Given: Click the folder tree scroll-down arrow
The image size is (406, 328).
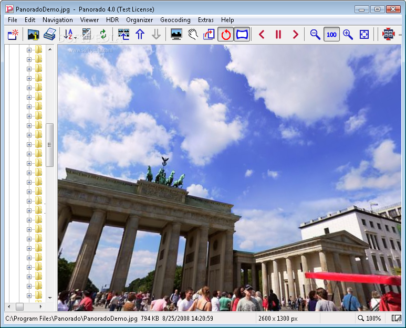Looking at the screenshot, I should (50, 298).
